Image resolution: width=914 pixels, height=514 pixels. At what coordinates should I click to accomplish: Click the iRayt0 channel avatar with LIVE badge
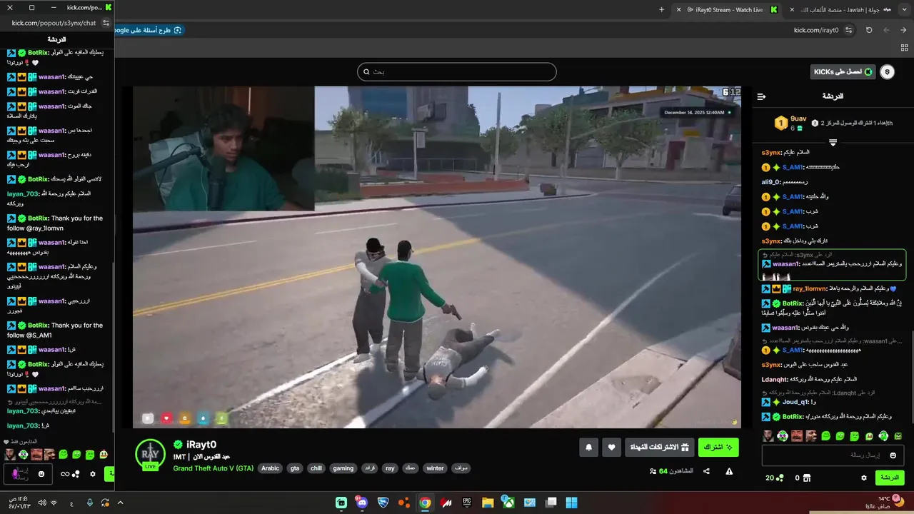(151, 455)
